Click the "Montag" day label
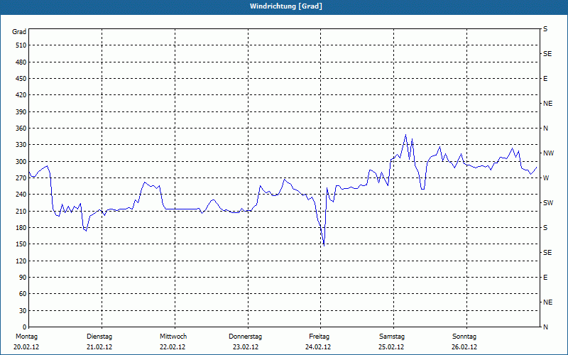The width and height of the screenshot is (568, 355). 26,337
